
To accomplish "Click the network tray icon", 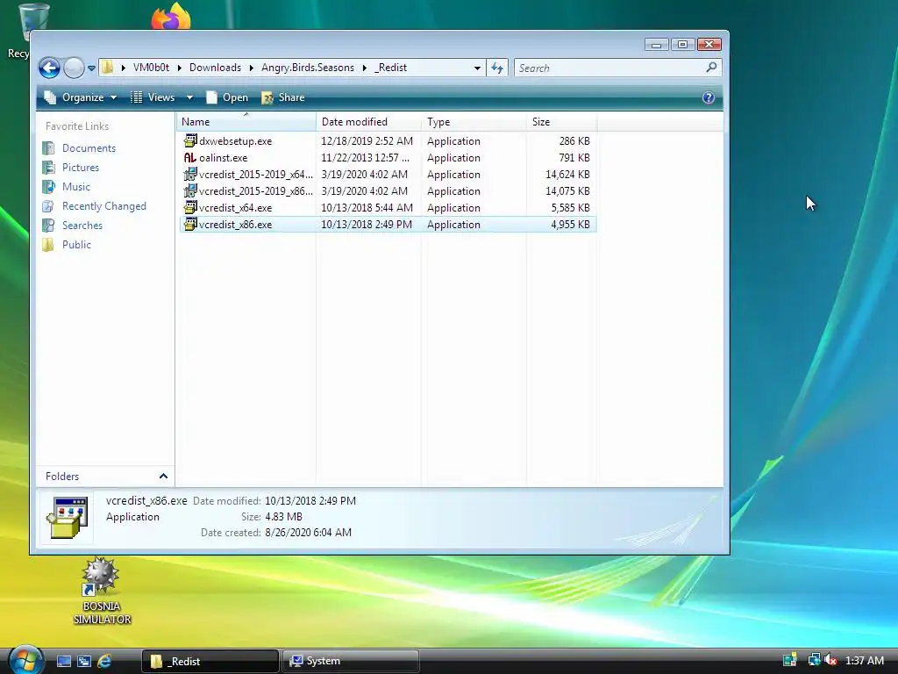I will [x=815, y=660].
